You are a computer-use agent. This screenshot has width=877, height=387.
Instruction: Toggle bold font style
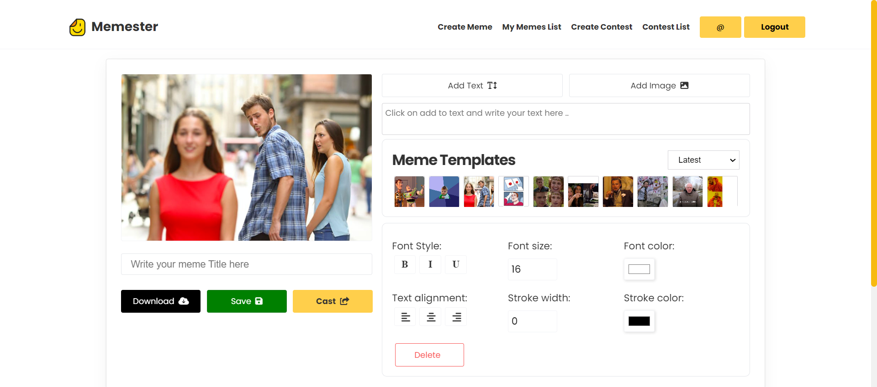(x=405, y=264)
